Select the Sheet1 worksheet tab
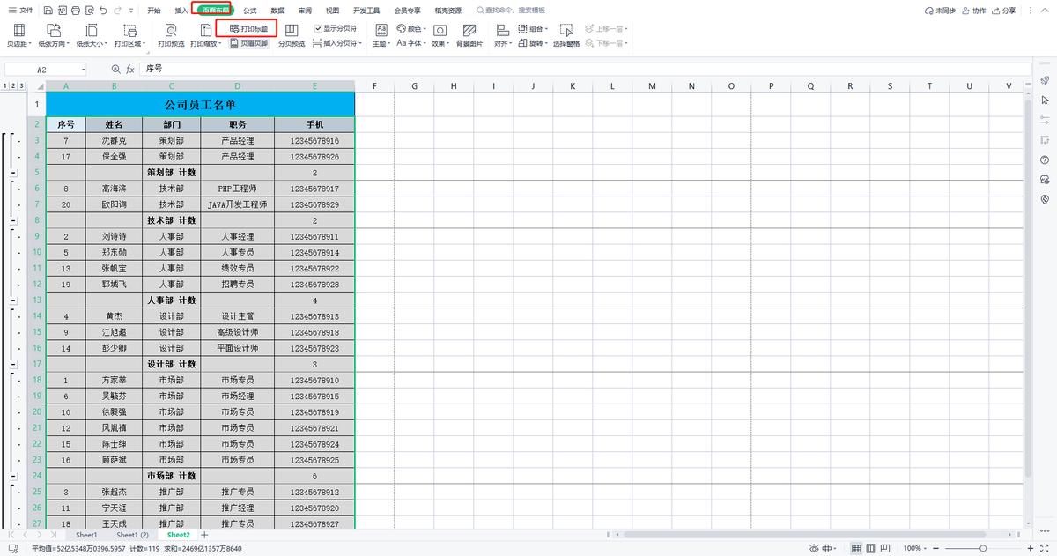 click(x=86, y=535)
